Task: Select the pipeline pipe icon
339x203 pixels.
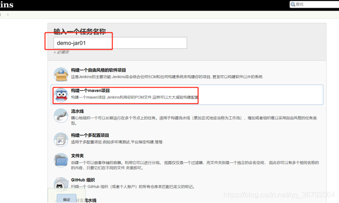Action: tap(61, 116)
